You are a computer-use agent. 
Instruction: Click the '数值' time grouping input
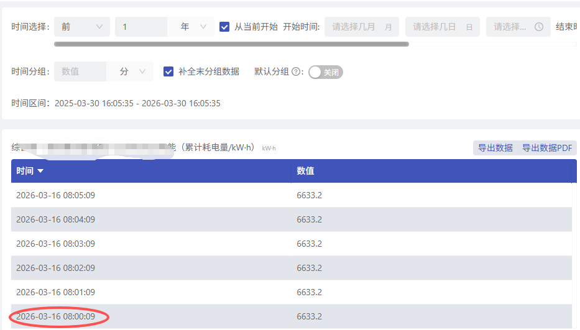click(x=80, y=71)
